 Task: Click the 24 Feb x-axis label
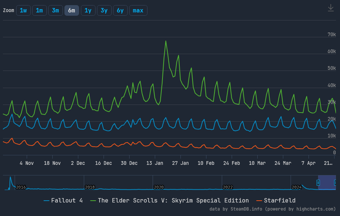point(232,163)
